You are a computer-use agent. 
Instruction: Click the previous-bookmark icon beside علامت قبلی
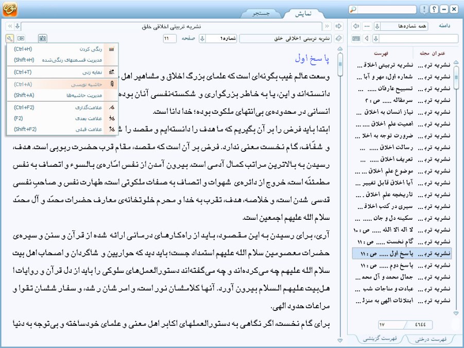pyautogui.click(x=111, y=129)
